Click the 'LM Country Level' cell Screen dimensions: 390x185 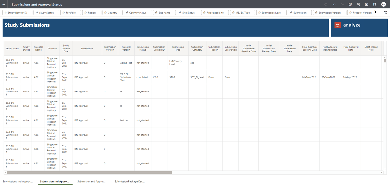(x=178, y=63)
